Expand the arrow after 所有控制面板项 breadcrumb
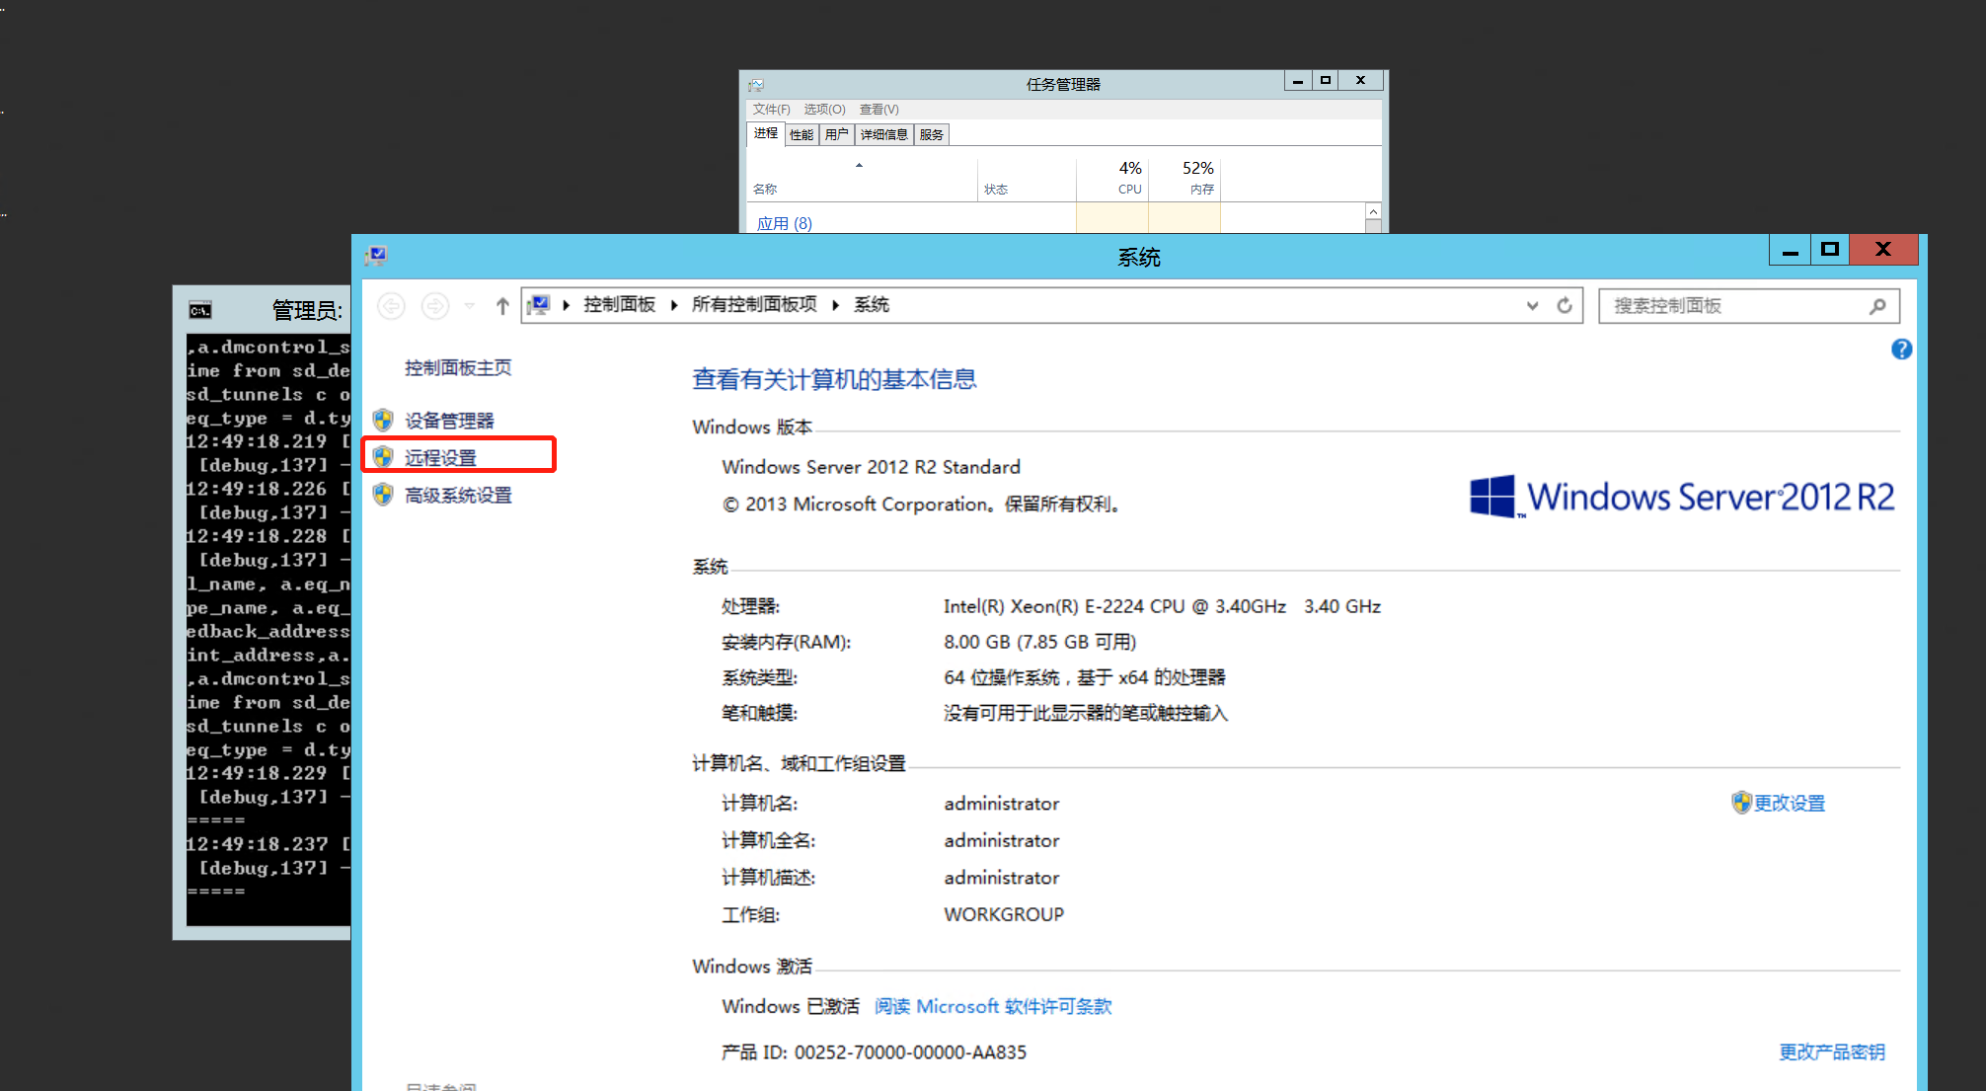The height and width of the screenshot is (1091, 1986). (836, 305)
